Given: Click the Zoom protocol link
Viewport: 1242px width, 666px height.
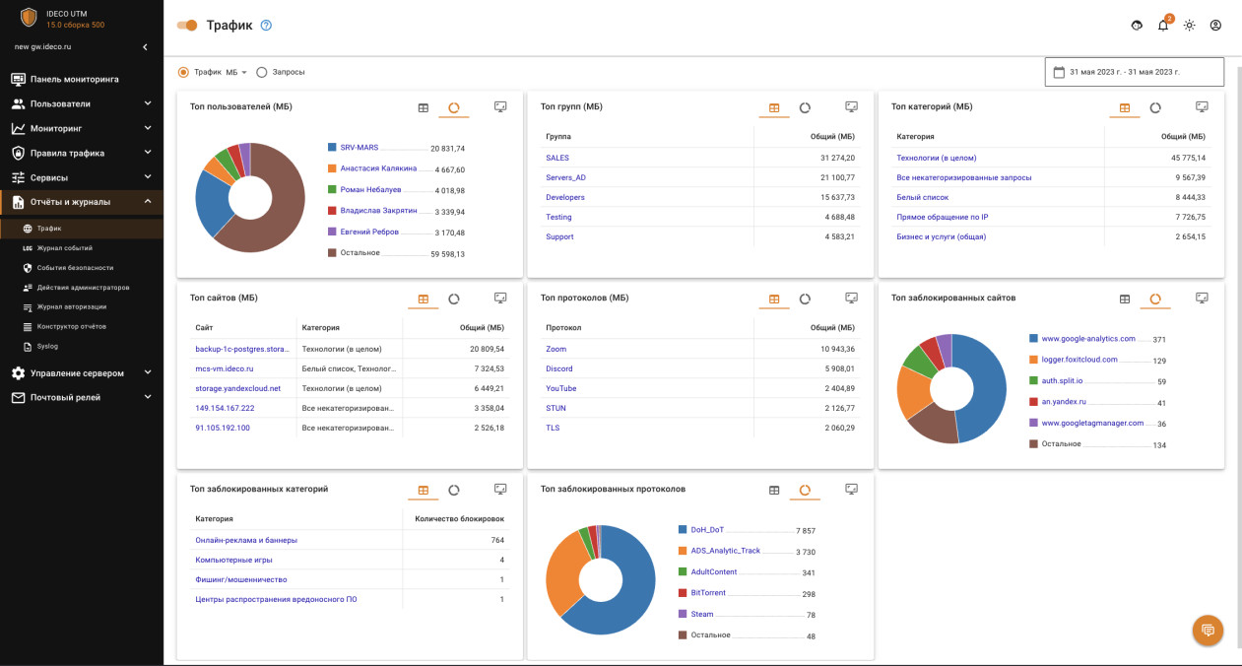Looking at the screenshot, I should [556, 349].
